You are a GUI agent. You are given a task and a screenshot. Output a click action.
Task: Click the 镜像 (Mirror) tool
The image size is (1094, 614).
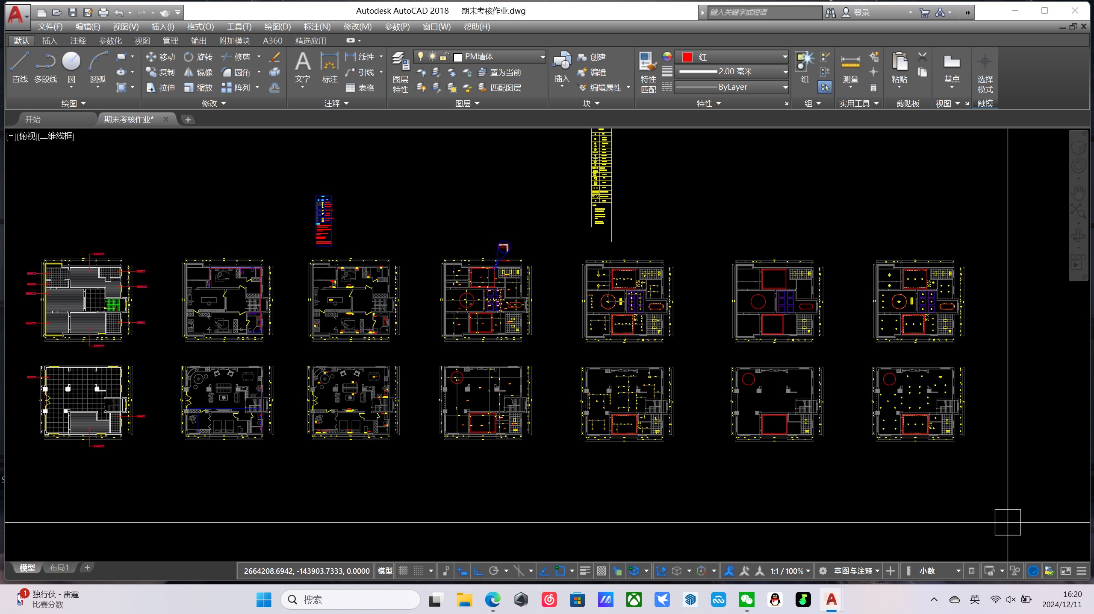click(198, 72)
